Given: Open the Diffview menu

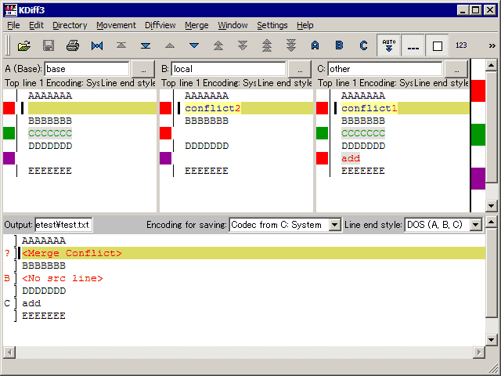Looking at the screenshot, I should click(x=160, y=25).
